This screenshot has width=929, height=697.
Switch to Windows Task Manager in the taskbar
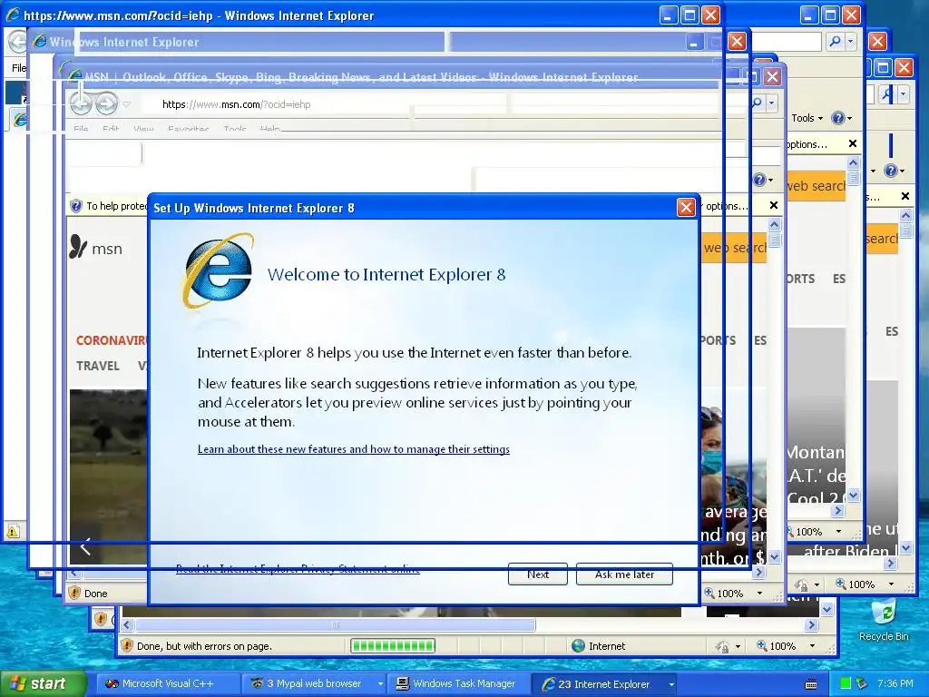[x=460, y=684]
